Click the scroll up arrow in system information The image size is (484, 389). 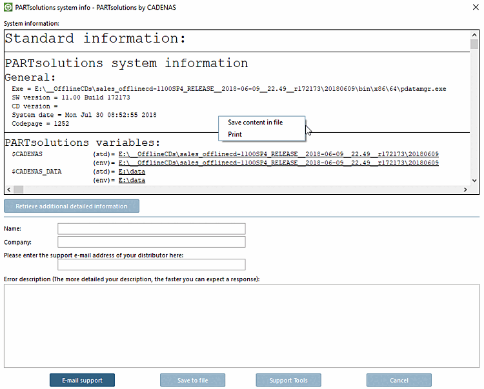pos(474,35)
